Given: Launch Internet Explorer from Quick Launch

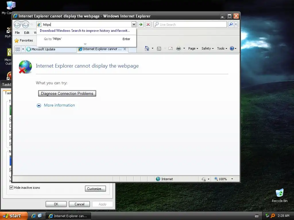Looking at the screenshot, I should tap(34, 216).
